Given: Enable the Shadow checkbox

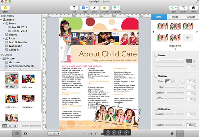Looking at the screenshot, I should tap(157, 76).
